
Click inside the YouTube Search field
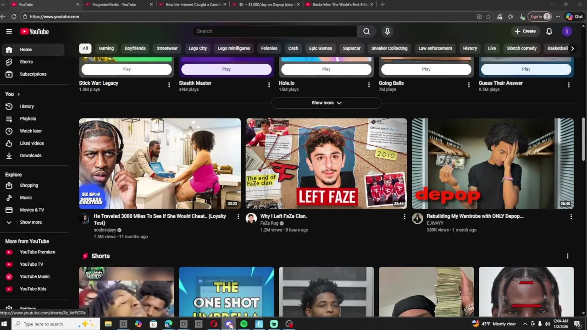(274, 31)
